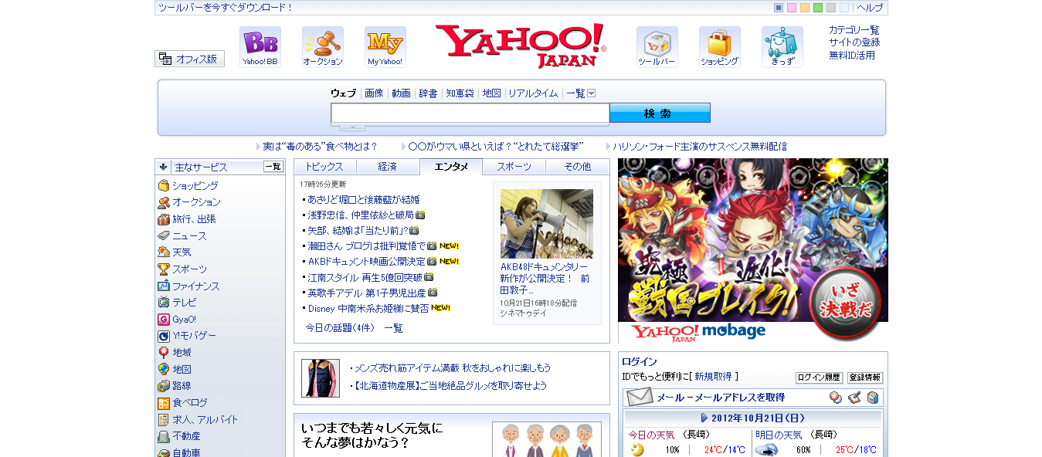Click the 登録情報 button

coord(865,377)
